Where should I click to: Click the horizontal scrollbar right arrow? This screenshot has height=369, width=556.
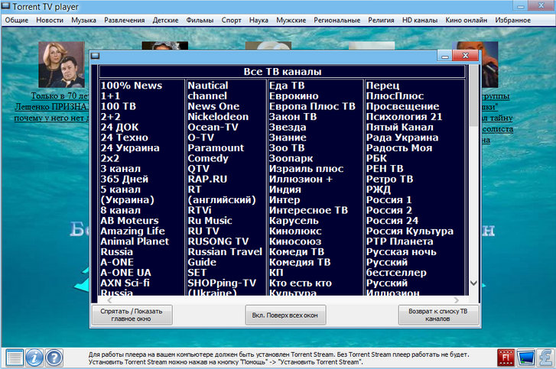coord(457,300)
